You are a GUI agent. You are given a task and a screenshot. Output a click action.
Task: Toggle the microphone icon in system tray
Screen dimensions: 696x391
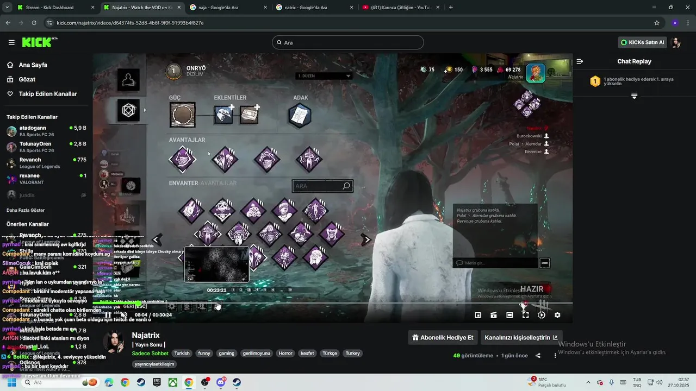tap(612, 382)
